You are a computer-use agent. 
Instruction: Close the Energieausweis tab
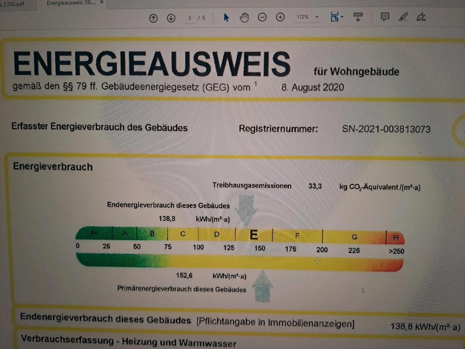point(101,3)
